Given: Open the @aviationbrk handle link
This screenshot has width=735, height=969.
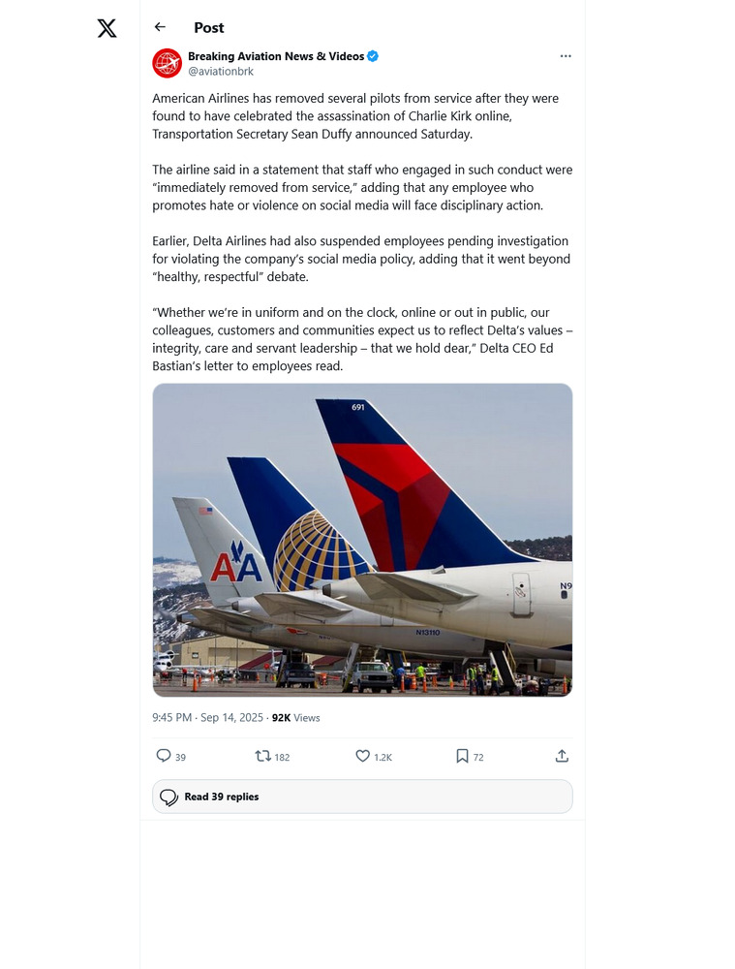Looking at the screenshot, I should 221,72.
